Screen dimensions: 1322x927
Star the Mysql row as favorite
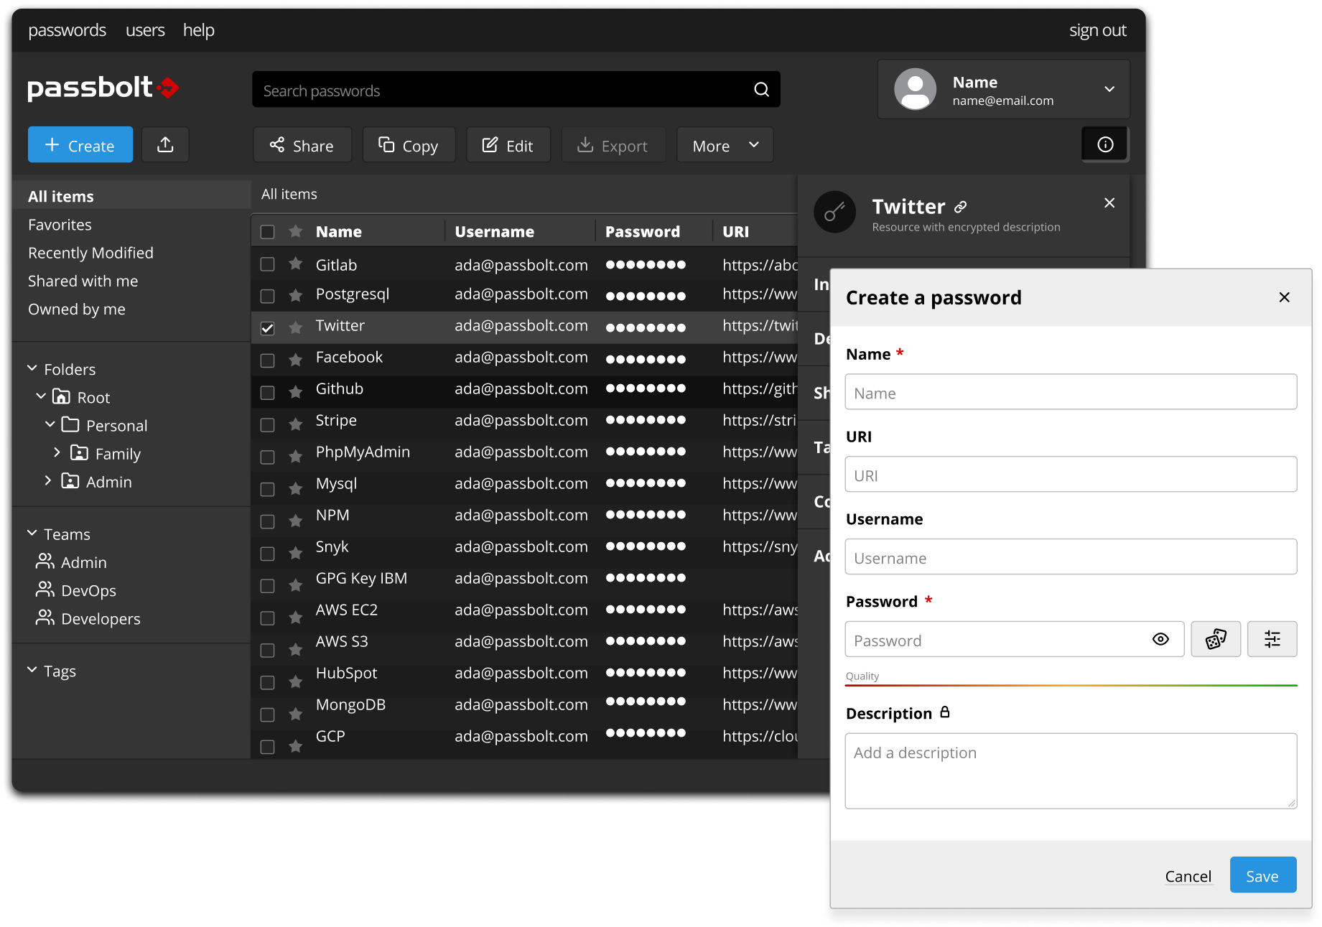[295, 488]
